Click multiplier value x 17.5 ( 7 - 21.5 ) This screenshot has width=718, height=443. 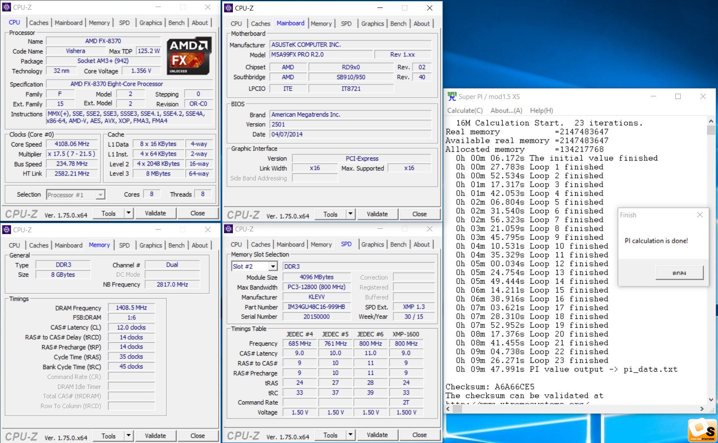(x=72, y=154)
